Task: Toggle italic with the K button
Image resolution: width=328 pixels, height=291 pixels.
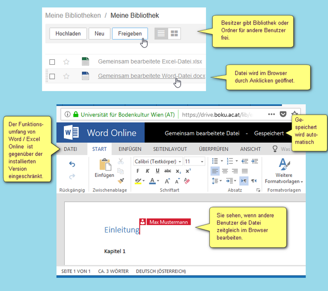Action: 147,171
